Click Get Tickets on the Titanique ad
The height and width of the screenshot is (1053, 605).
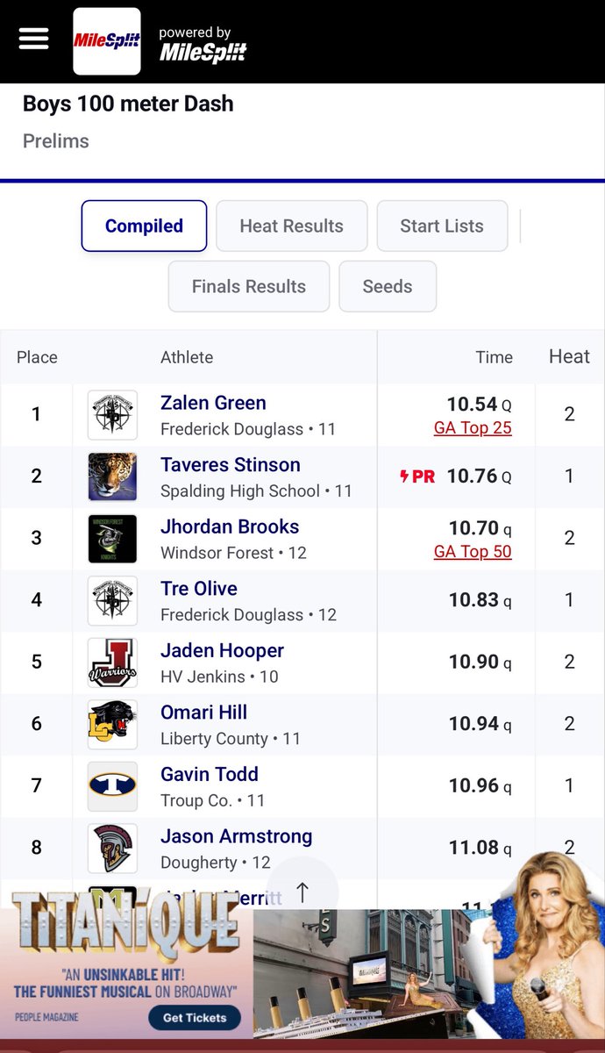coord(194,1018)
